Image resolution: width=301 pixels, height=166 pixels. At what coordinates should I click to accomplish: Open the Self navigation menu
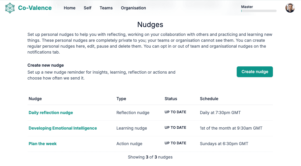tap(88, 8)
